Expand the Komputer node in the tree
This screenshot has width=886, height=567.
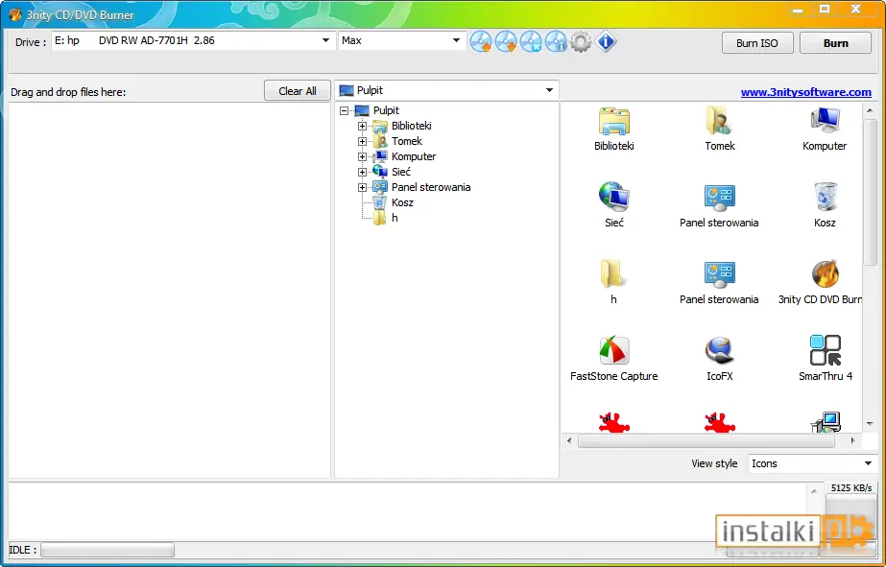click(x=362, y=156)
